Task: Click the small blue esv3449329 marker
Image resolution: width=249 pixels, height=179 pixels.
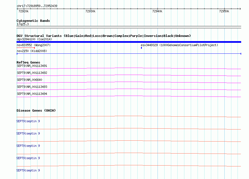Action: [x=141, y=48]
